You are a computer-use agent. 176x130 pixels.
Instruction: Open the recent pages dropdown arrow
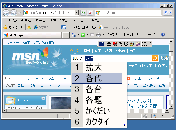[x=19, y=13]
